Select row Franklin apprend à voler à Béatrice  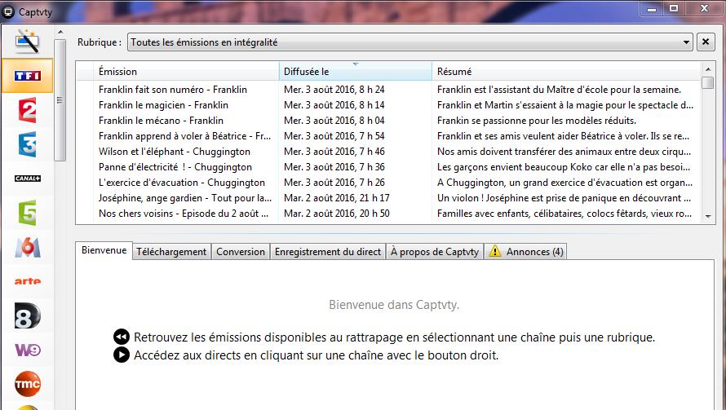point(388,136)
